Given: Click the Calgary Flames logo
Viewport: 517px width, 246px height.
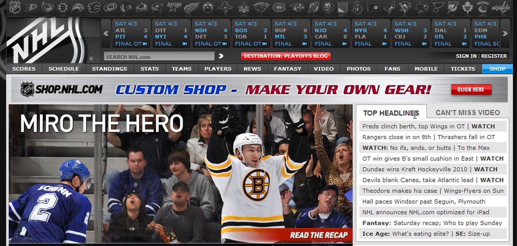Looking at the screenshot, I should tap(94, 7).
